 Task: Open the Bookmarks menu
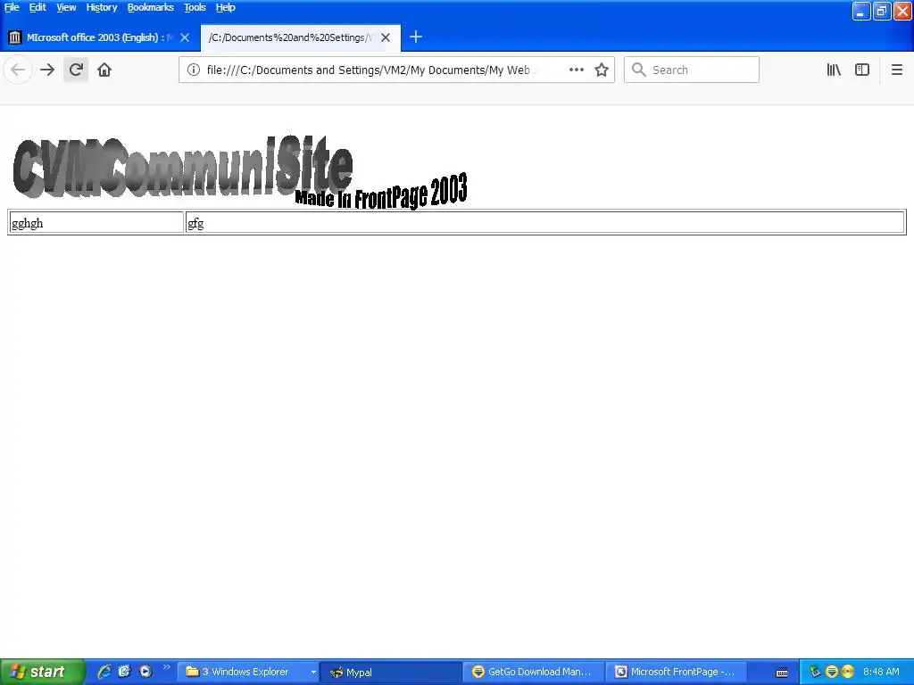[x=150, y=7]
